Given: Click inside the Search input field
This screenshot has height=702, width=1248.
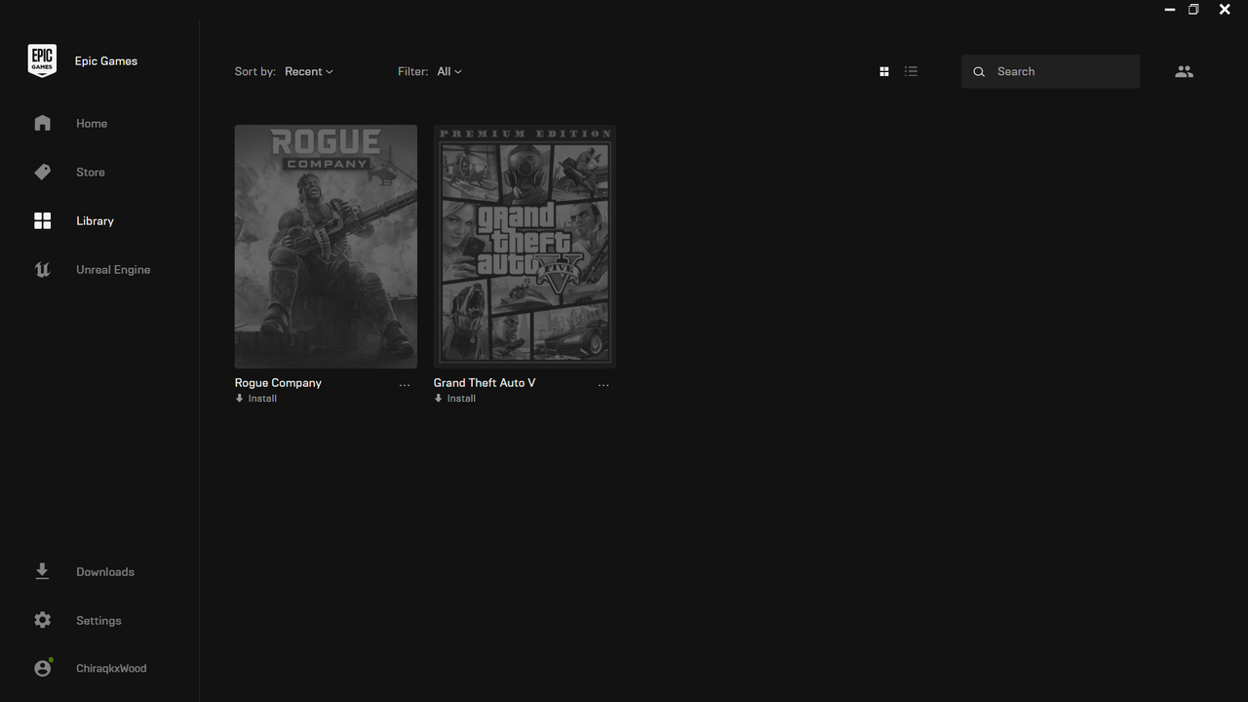Looking at the screenshot, I should pyautogui.click(x=1050, y=71).
